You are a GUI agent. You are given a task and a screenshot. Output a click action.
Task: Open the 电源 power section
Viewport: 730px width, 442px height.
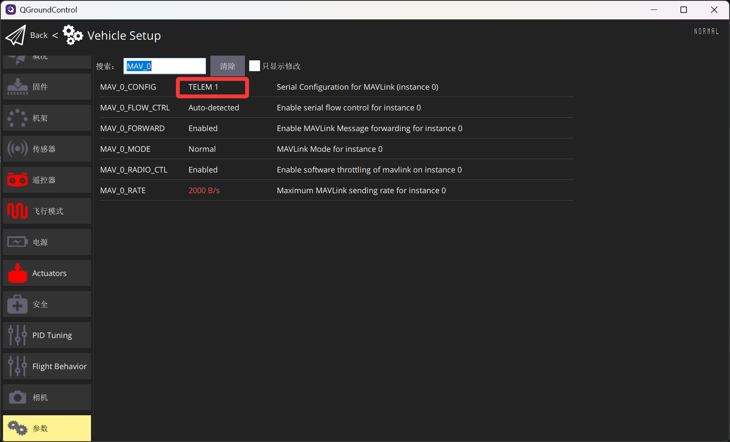click(x=47, y=242)
